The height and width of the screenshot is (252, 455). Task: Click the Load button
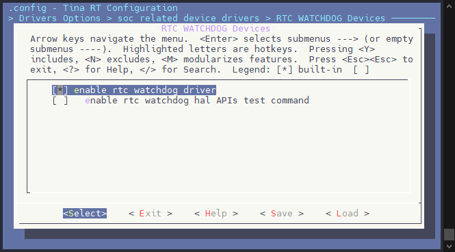348,214
